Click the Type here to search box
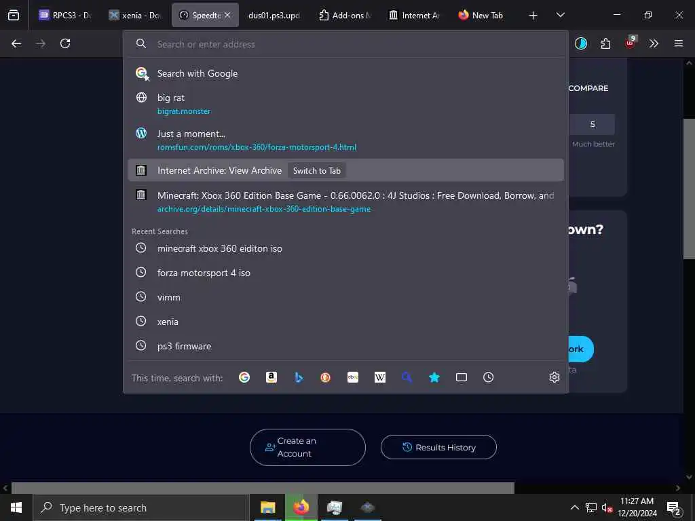 pos(141,507)
